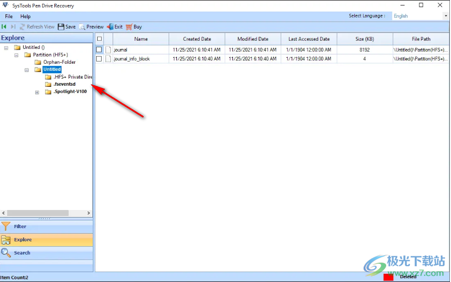Viewport: 451px width, 282px height.
Task: Open the File menu
Action: click(x=9, y=16)
